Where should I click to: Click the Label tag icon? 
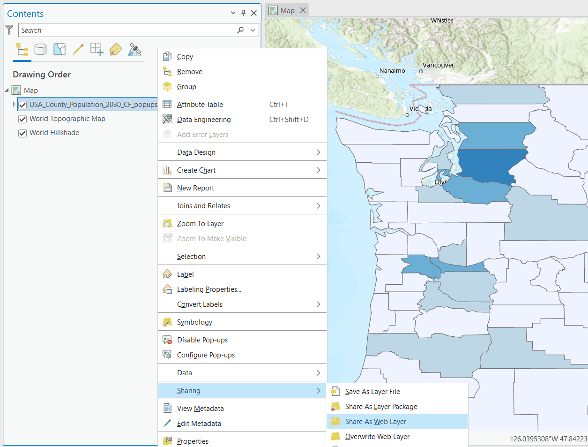coord(167,274)
